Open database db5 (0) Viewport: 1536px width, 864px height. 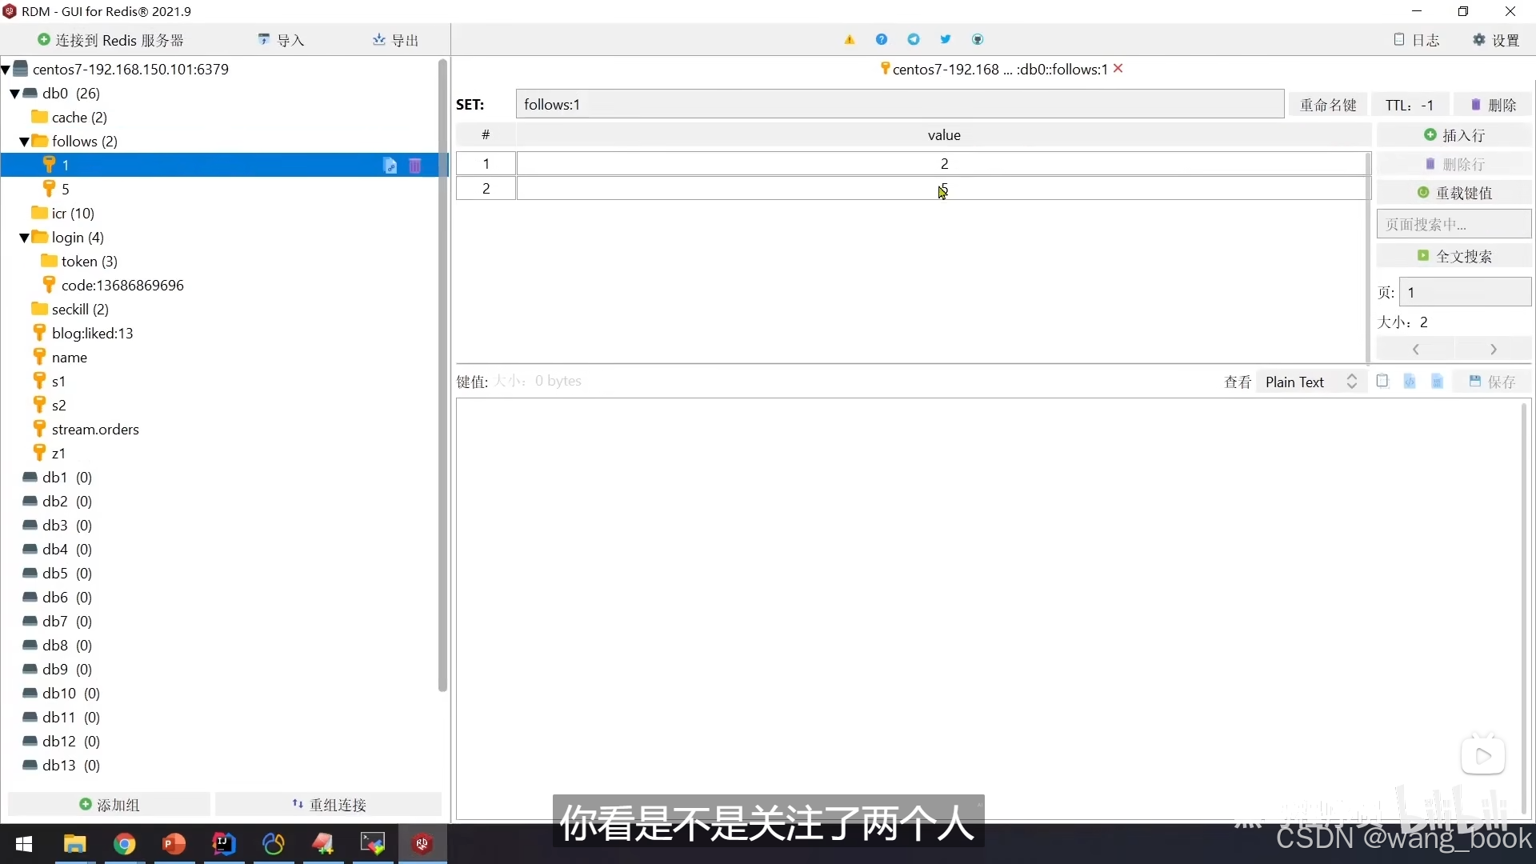pos(58,574)
